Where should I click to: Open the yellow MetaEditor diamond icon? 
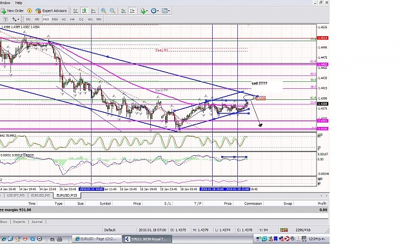point(29,11)
